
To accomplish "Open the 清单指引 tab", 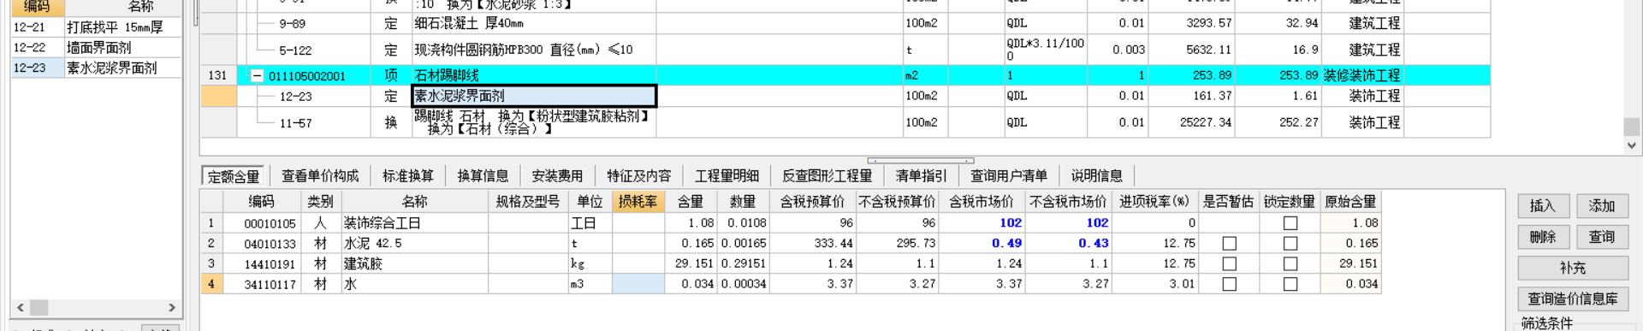I will tap(921, 176).
